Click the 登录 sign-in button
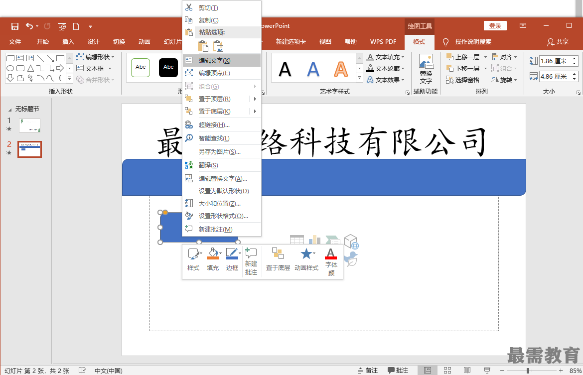The image size is (583, 375). [x=495, y=25]
